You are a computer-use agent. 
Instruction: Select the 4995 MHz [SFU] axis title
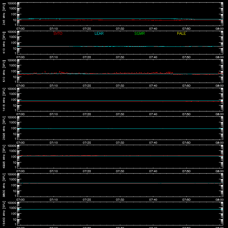[x=4, y=156]
